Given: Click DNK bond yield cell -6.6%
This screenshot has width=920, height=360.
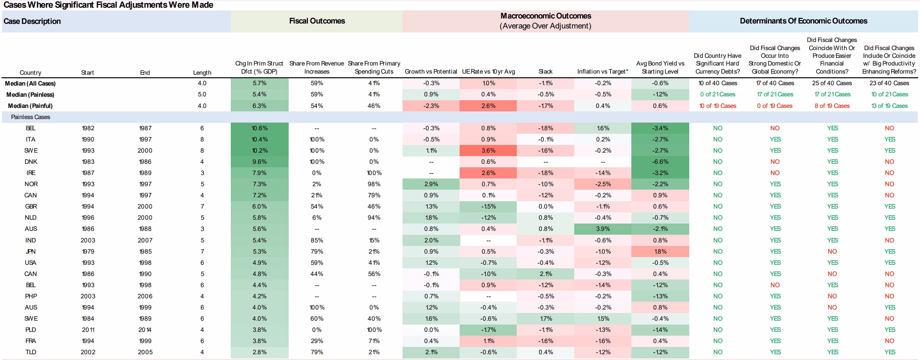Looking at the screenshot, I should (x=660, y=161).
